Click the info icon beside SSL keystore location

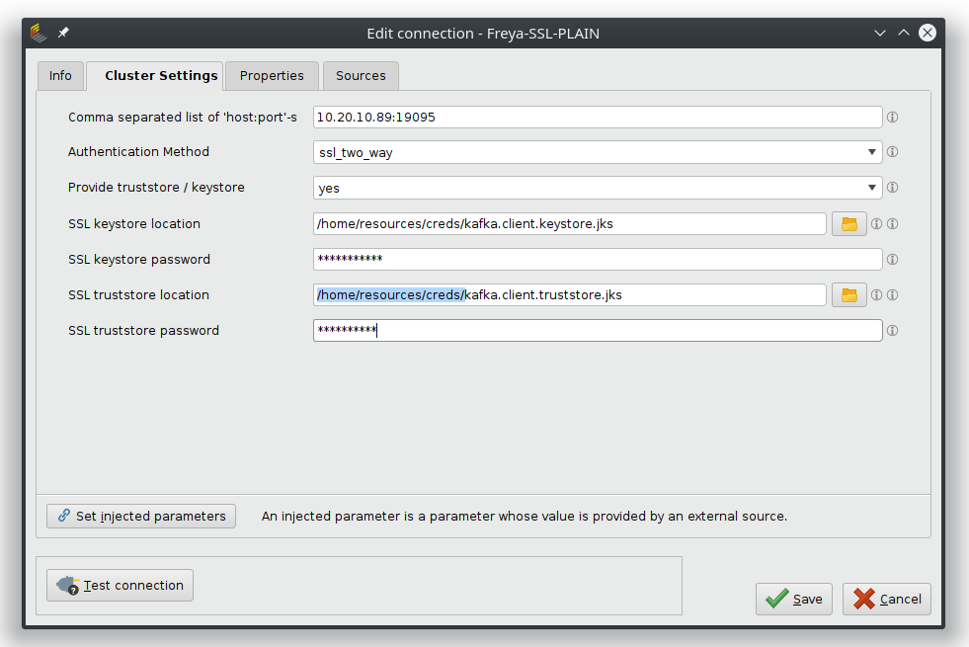(x=877, y=223)
